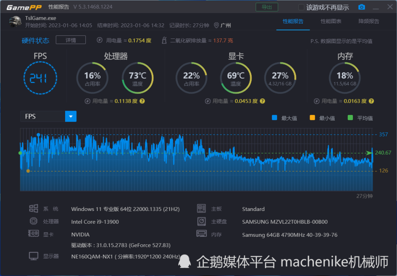Screen dimensions: 397x276
Task: Click the Windows system icon
Action: click(x=33, y=209)
